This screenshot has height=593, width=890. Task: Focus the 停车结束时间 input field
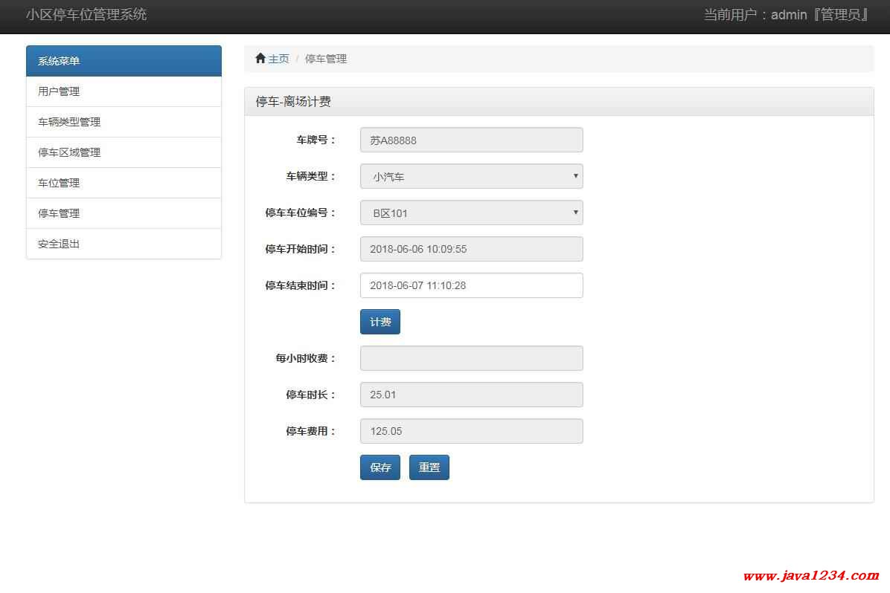tap(471, 285)
